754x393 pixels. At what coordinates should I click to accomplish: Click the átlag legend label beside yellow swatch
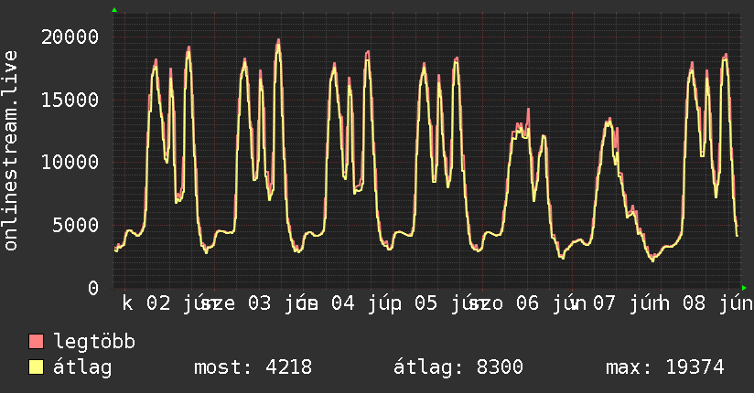tap(82, 367)
